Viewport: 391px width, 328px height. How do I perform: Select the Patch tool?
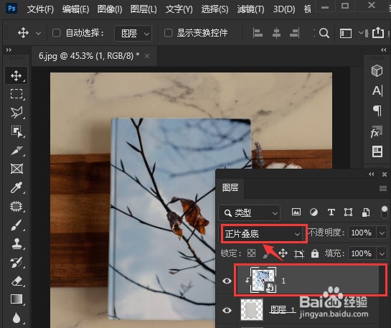point(17,207)
